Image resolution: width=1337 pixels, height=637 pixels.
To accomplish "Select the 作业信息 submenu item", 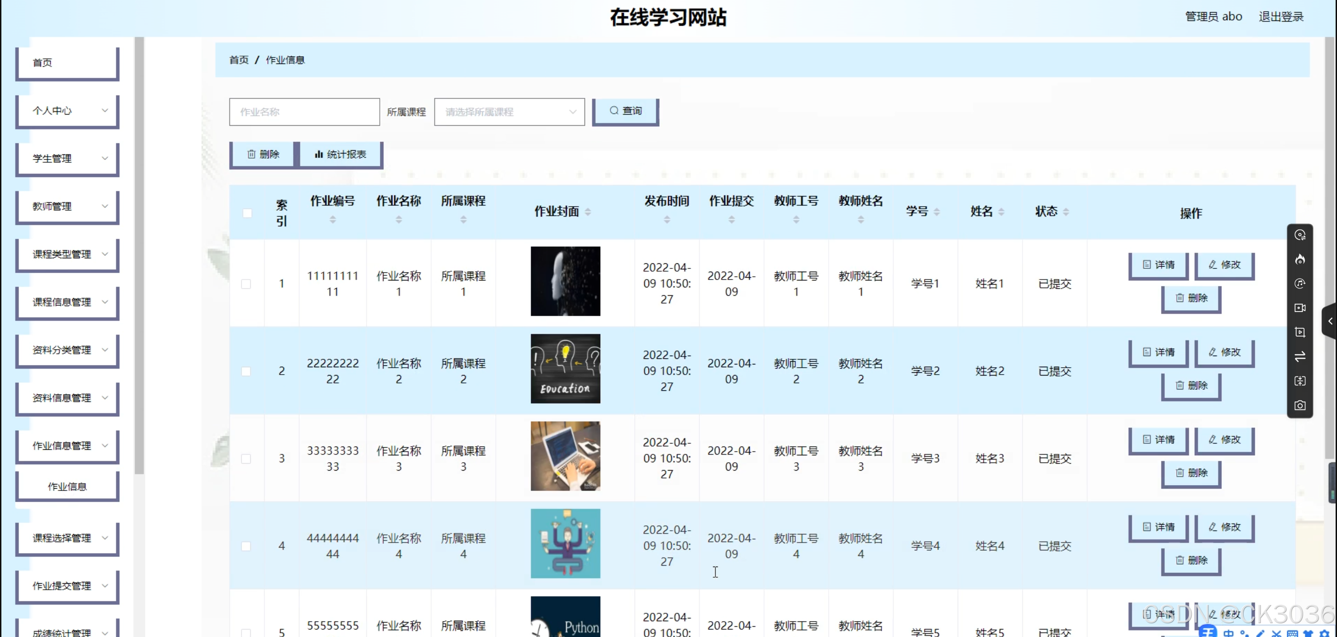I will point(67,486).
